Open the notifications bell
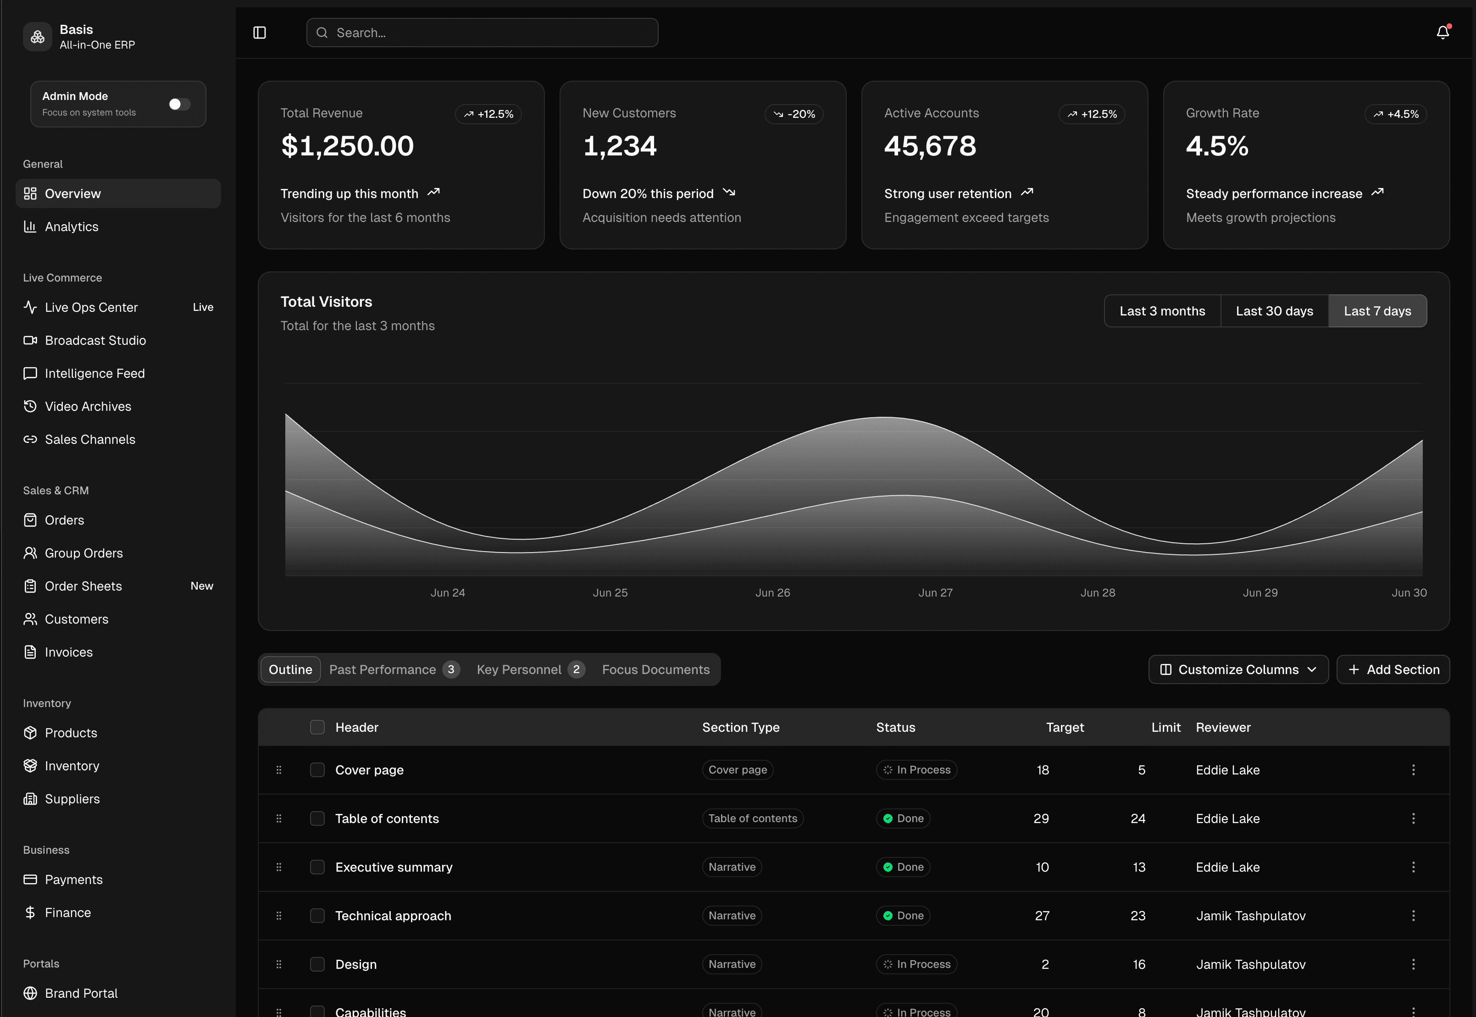Image resolution: width=1476 pixels, height=1017 pixels. [1443, 33]
